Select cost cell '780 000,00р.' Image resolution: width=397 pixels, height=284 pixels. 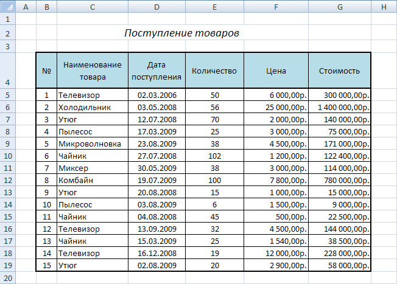[x=340, y=180]
